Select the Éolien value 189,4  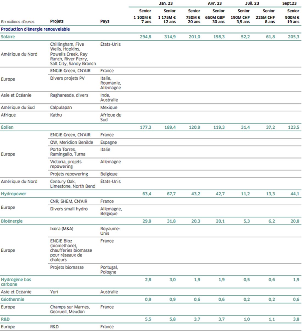pos(170,127)
